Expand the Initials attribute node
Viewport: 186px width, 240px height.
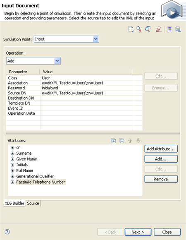click(x=12, y=165)
